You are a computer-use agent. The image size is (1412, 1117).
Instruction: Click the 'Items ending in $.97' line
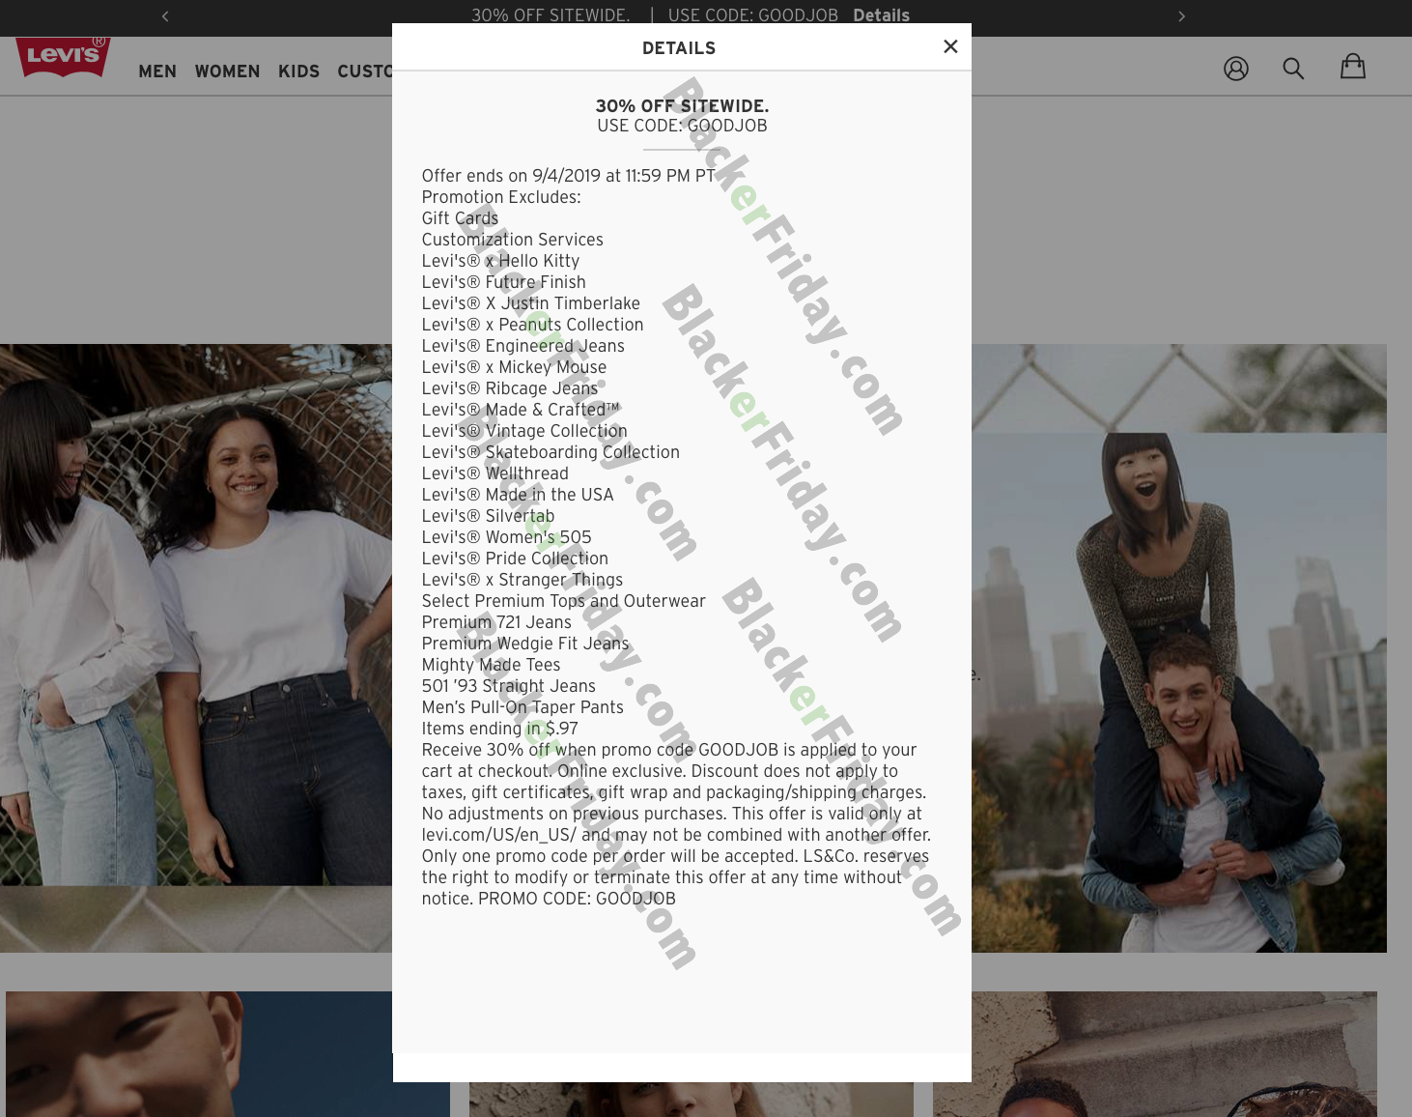499,729
